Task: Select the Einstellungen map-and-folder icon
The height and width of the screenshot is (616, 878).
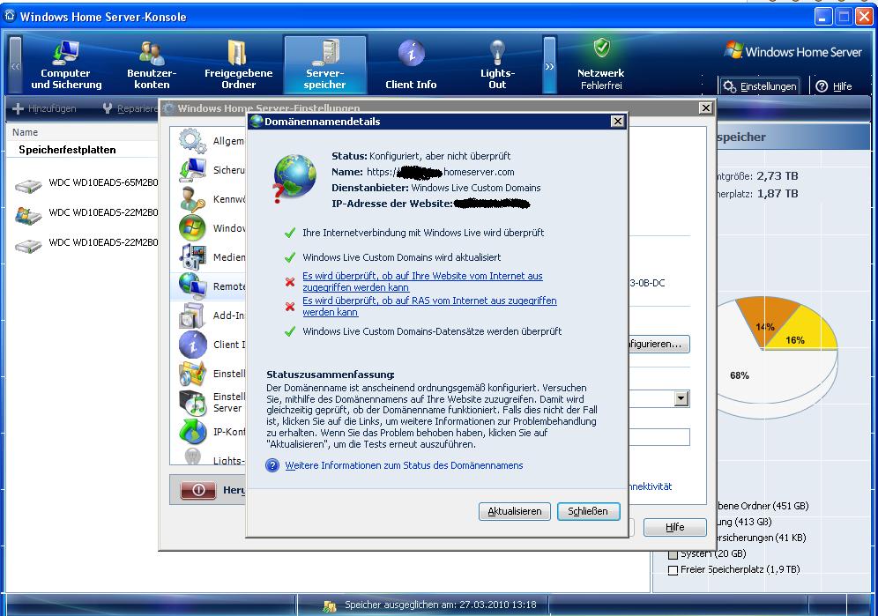Action: pyautogui.click(x=193, y=374)
